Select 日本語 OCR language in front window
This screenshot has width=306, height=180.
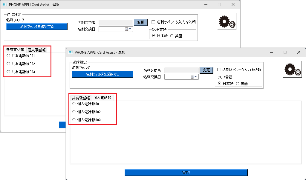220,84
